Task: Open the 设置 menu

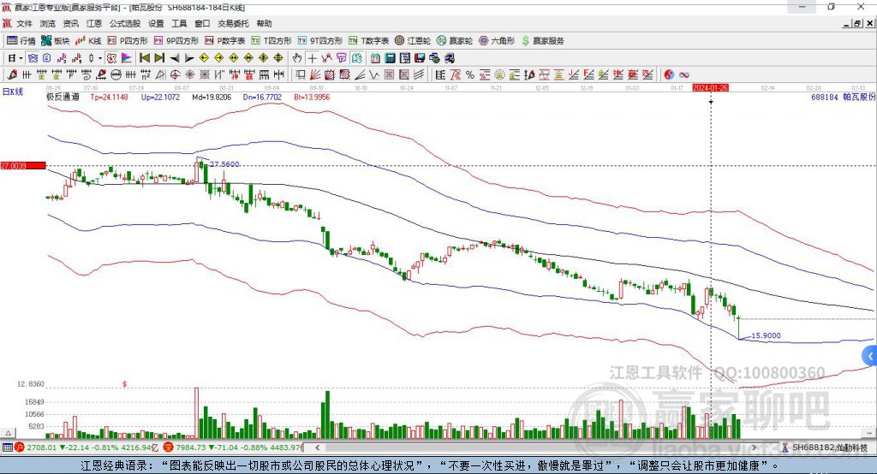Action: pos(156,23)
